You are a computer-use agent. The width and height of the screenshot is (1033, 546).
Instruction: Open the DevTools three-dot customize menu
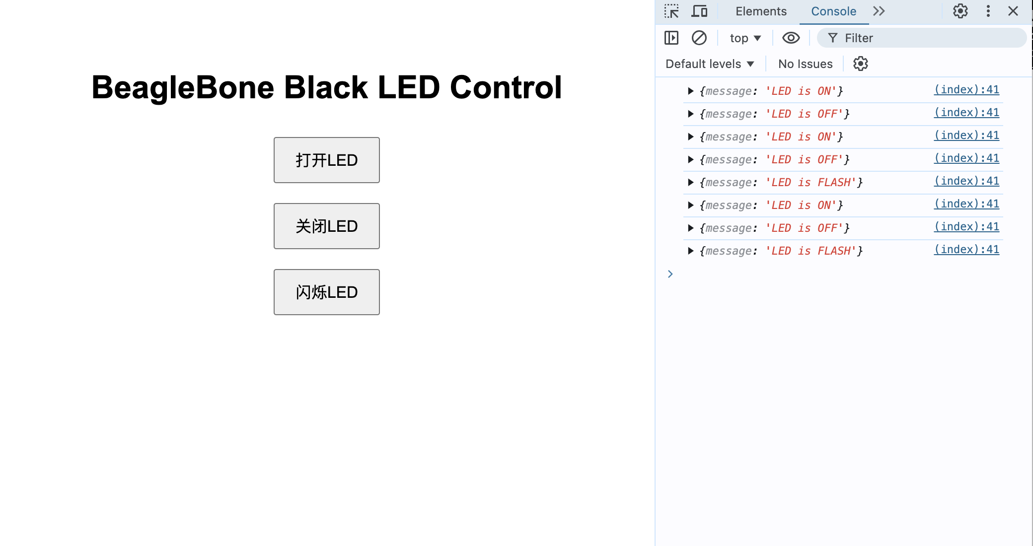pos(988,11)
